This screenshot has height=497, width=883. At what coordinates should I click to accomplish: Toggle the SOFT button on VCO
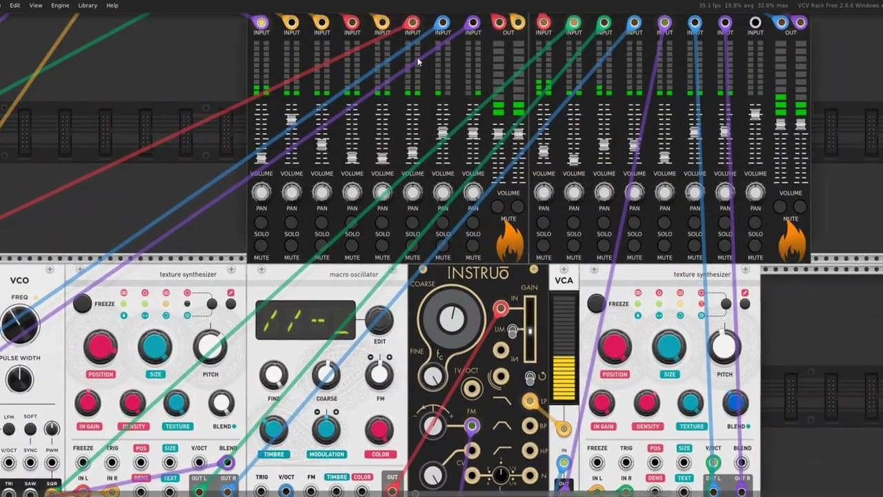pos(30,429)
